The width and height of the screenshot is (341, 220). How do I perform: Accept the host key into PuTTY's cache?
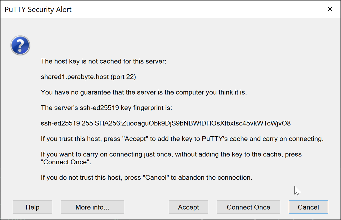188,207
